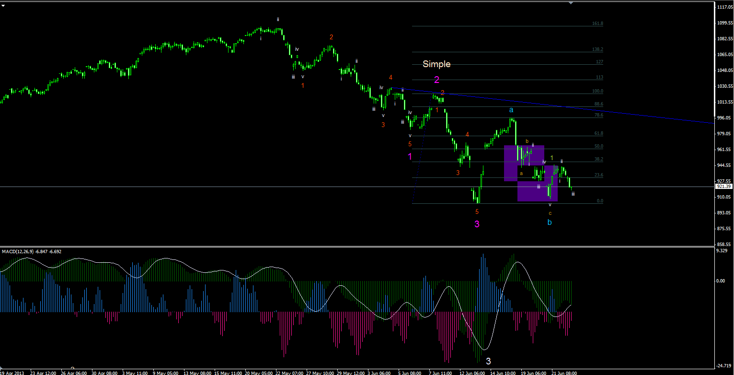Click the magenta wave 3 label below the low
The width and height of the screenshot is (734, 375).
pyautogui.click(x=477, y=224)
